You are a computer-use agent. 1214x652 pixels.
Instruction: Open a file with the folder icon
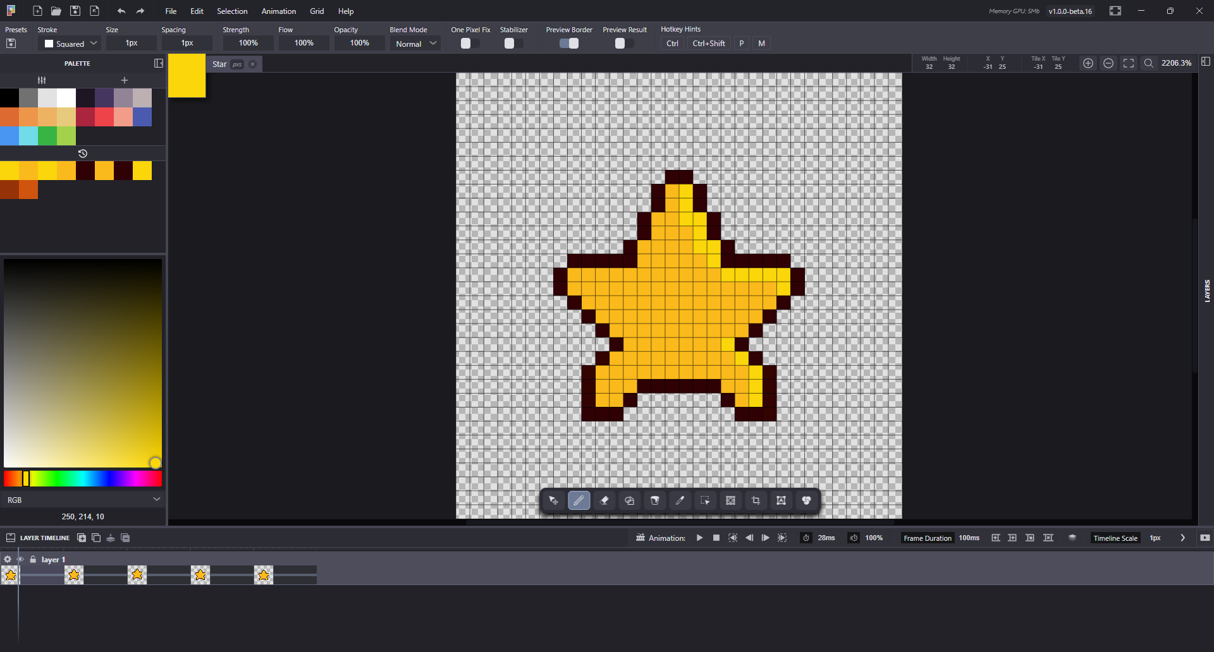coord(56,11)
